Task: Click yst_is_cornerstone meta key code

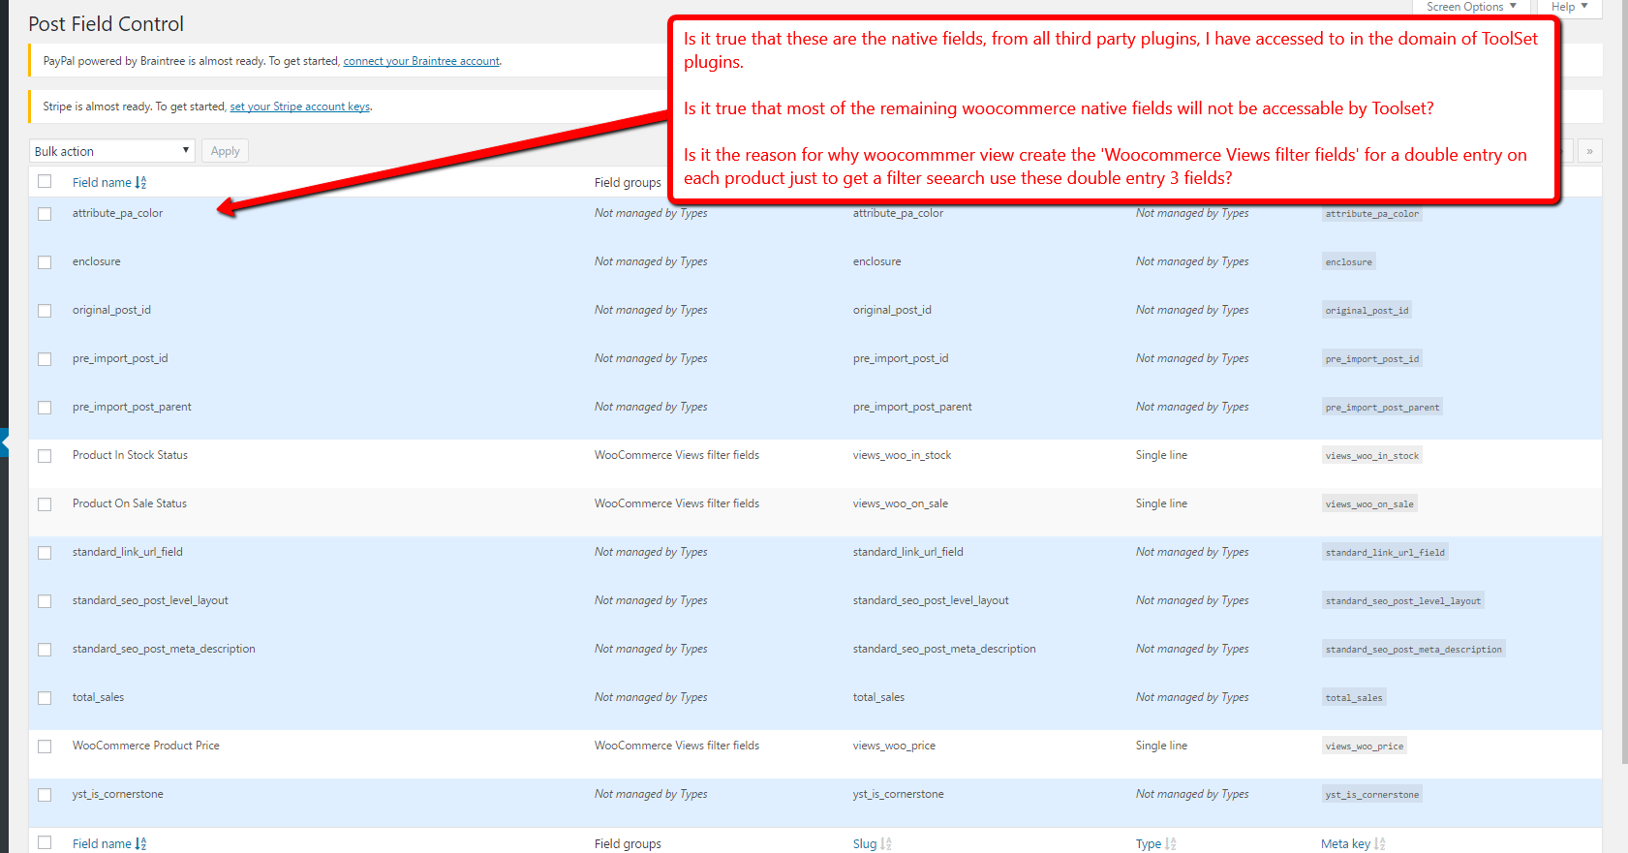Action: (1371, 795)
